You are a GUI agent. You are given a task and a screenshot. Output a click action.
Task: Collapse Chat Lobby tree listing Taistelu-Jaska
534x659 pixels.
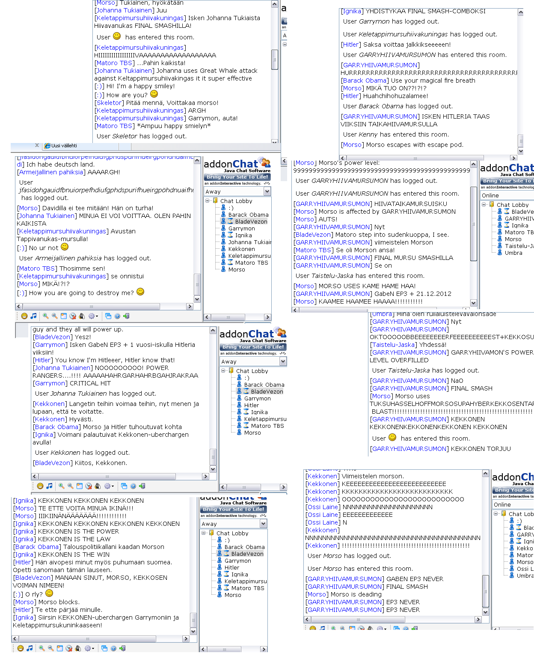484,205
